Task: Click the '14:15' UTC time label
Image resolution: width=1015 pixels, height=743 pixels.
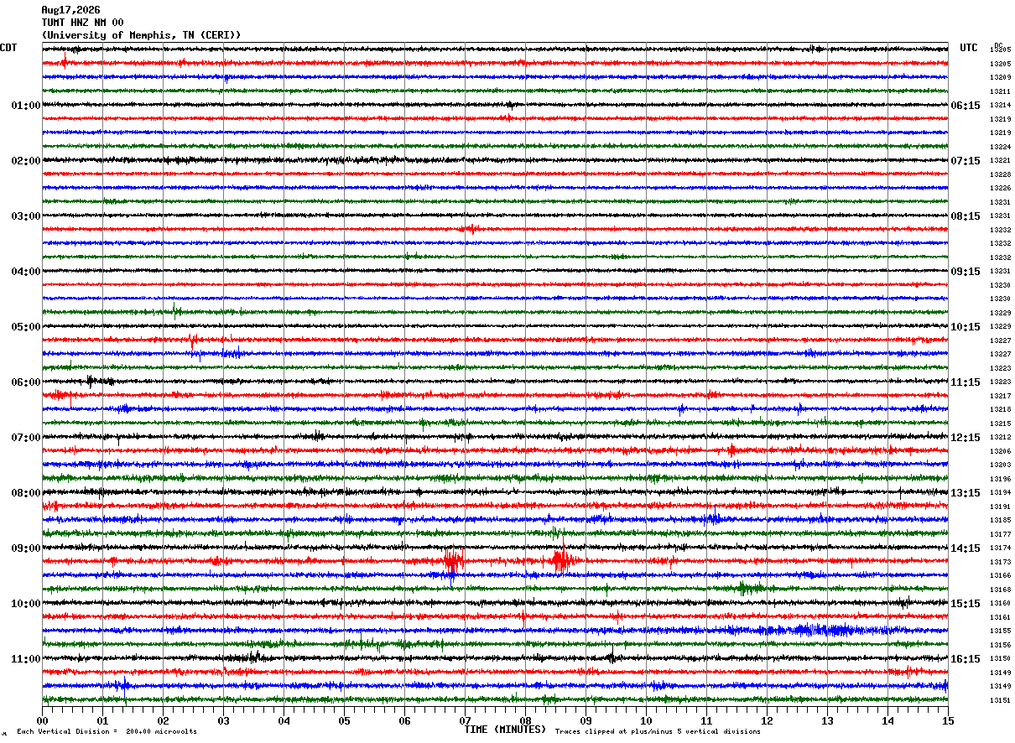Action: point(966,548)
